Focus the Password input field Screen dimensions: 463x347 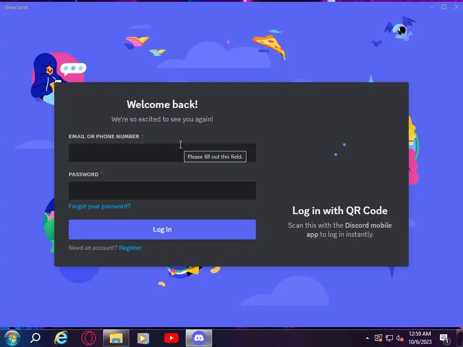coord(162,191)
